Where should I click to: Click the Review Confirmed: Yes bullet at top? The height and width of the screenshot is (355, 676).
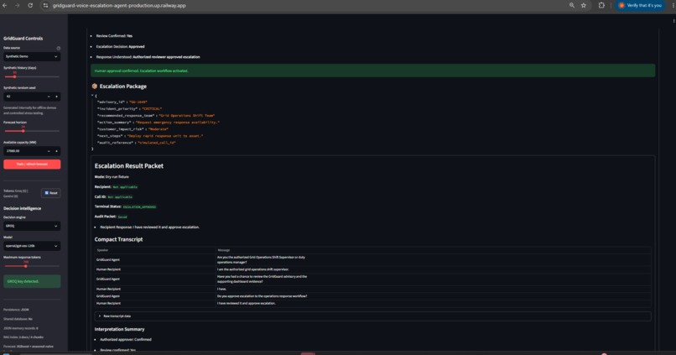click(x=114, y=36)
